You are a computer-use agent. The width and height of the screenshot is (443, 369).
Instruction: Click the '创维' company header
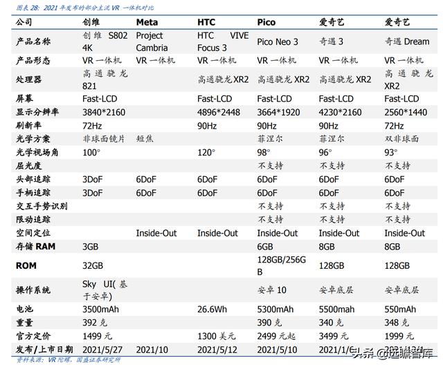[x=91, y=22]
